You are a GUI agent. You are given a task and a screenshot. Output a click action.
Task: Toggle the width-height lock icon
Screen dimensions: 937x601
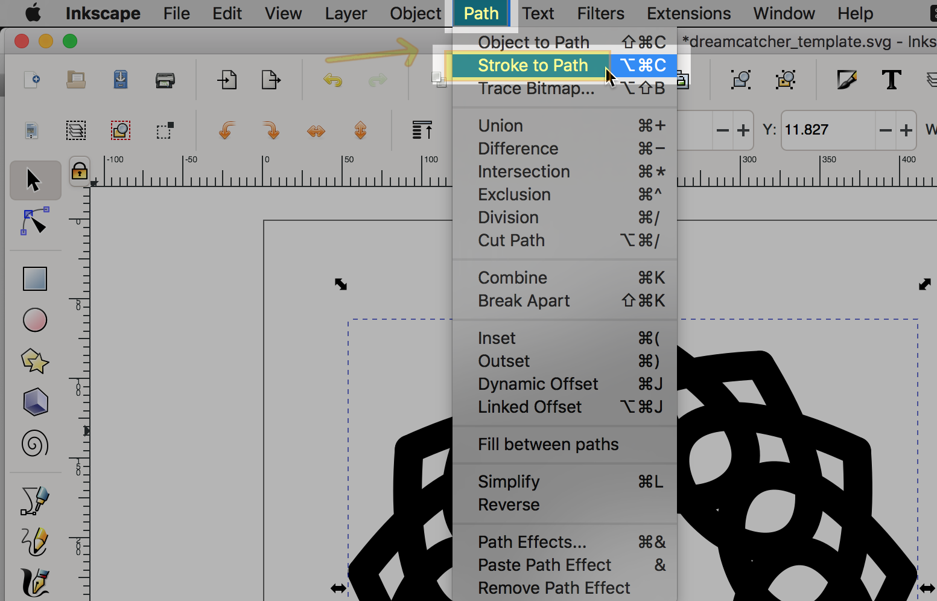[x=80, y=172]
